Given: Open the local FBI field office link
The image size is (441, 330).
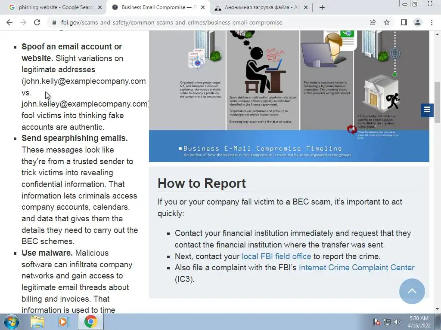Looking at the screenshot, I should click(276, 256).
